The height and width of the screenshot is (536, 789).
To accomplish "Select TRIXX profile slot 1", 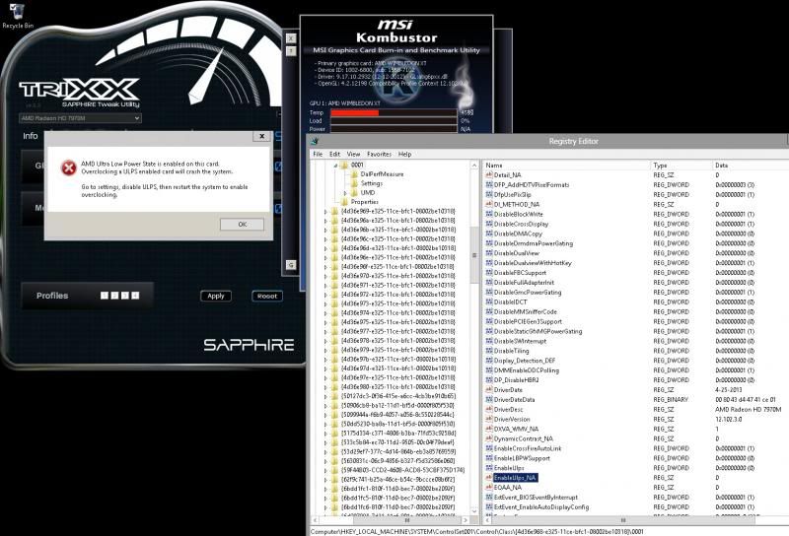I will tap(105, 296).
